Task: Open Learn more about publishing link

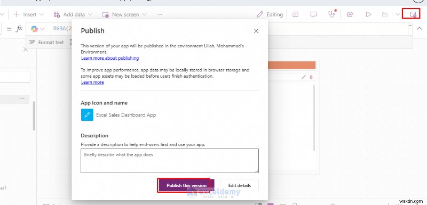Action: point(110,58)
